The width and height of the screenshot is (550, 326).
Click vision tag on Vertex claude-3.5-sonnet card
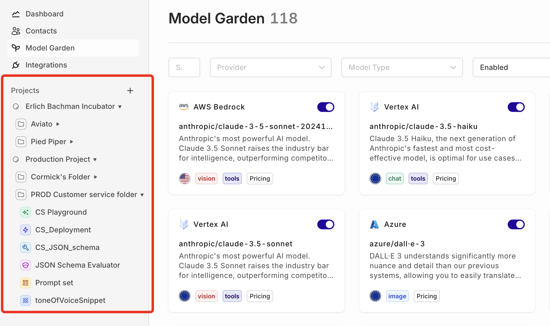click(206, 296)
